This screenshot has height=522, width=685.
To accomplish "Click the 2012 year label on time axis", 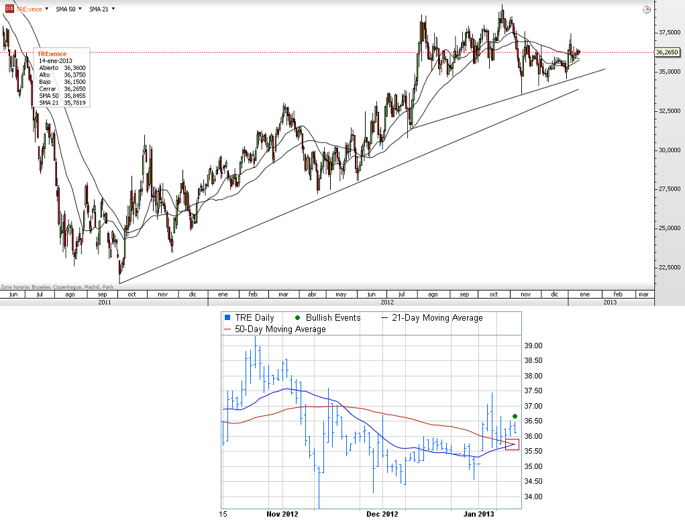I will click(x=387, y=303).
